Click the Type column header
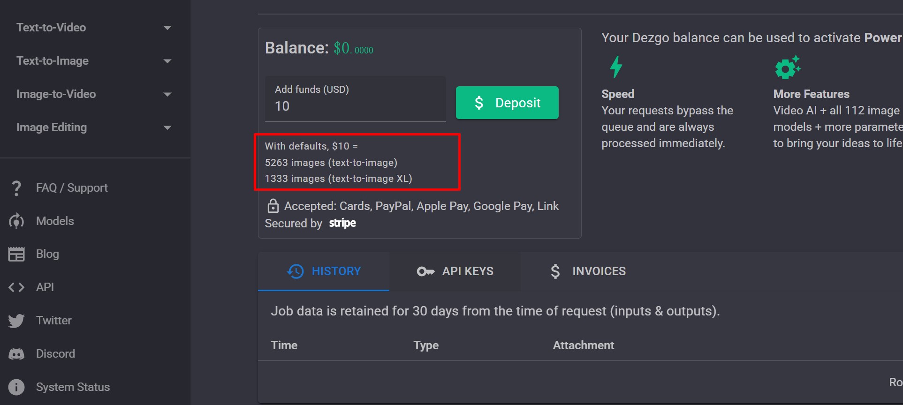The width and height of the screenshot is (903, 405). pos(426,345)
